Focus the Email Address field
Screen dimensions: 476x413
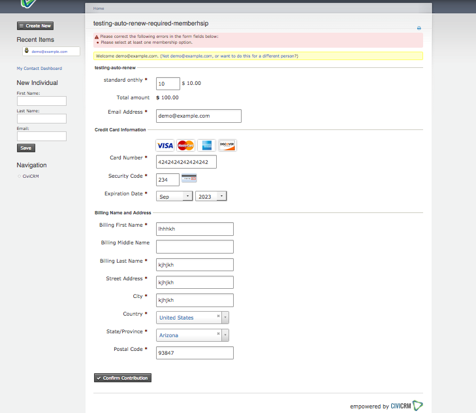[198, 116]
